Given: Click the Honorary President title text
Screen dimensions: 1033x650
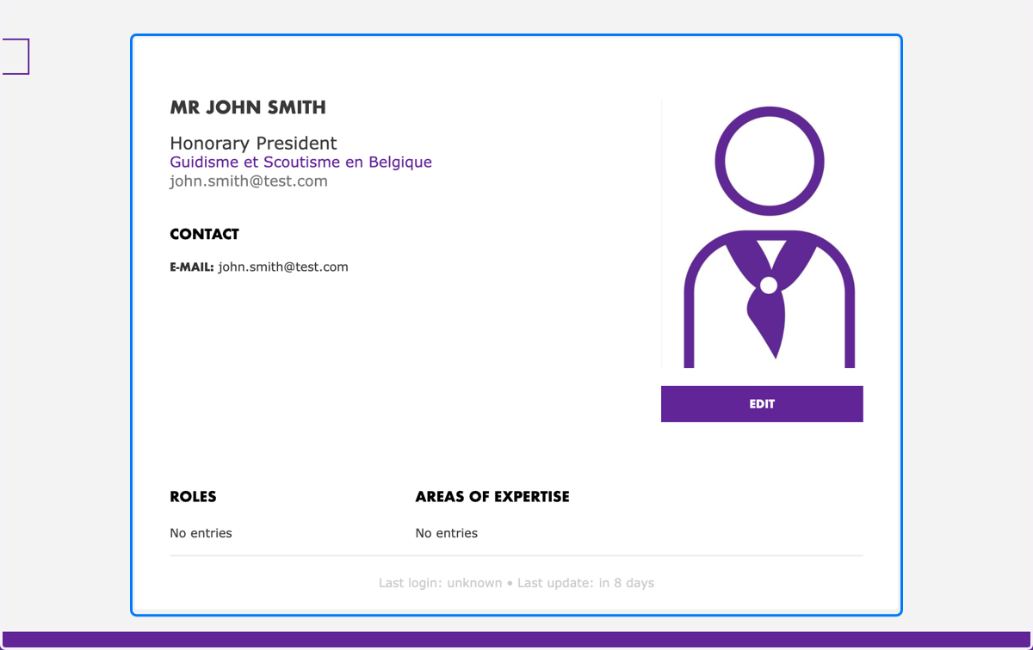Looking at the screenshot, I should (253, 143).
